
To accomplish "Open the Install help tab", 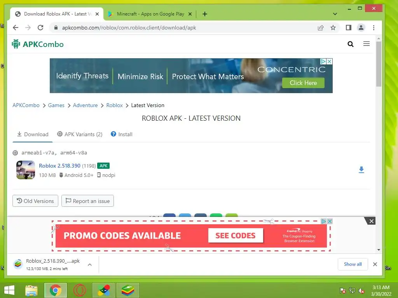I will coord(122,134).
